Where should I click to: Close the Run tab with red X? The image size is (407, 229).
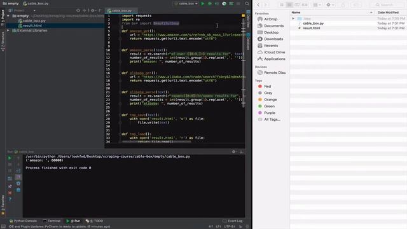[x=10, y=193]
